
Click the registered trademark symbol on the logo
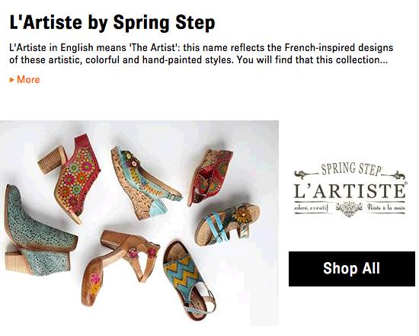(x=406, y=183)
